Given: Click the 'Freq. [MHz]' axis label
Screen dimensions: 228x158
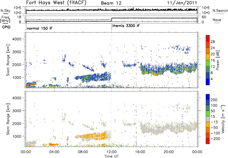Looking at the screenshot, I should [5, 19].
